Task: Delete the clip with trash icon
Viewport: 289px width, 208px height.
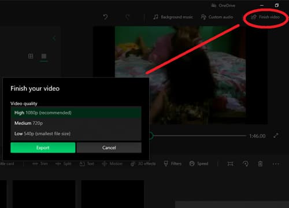Action: [260, 164]
